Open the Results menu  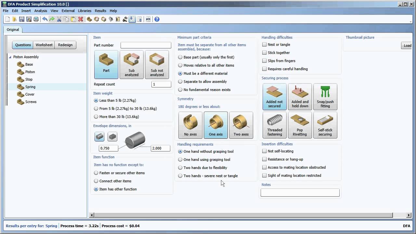pos(100,11)
